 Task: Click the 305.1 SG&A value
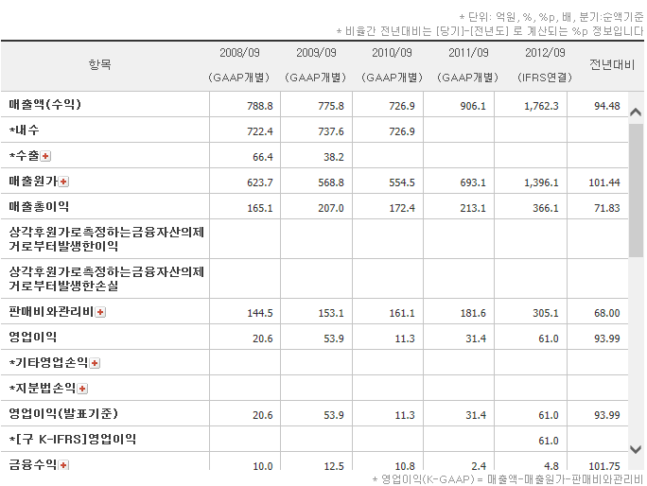(546, 313)
